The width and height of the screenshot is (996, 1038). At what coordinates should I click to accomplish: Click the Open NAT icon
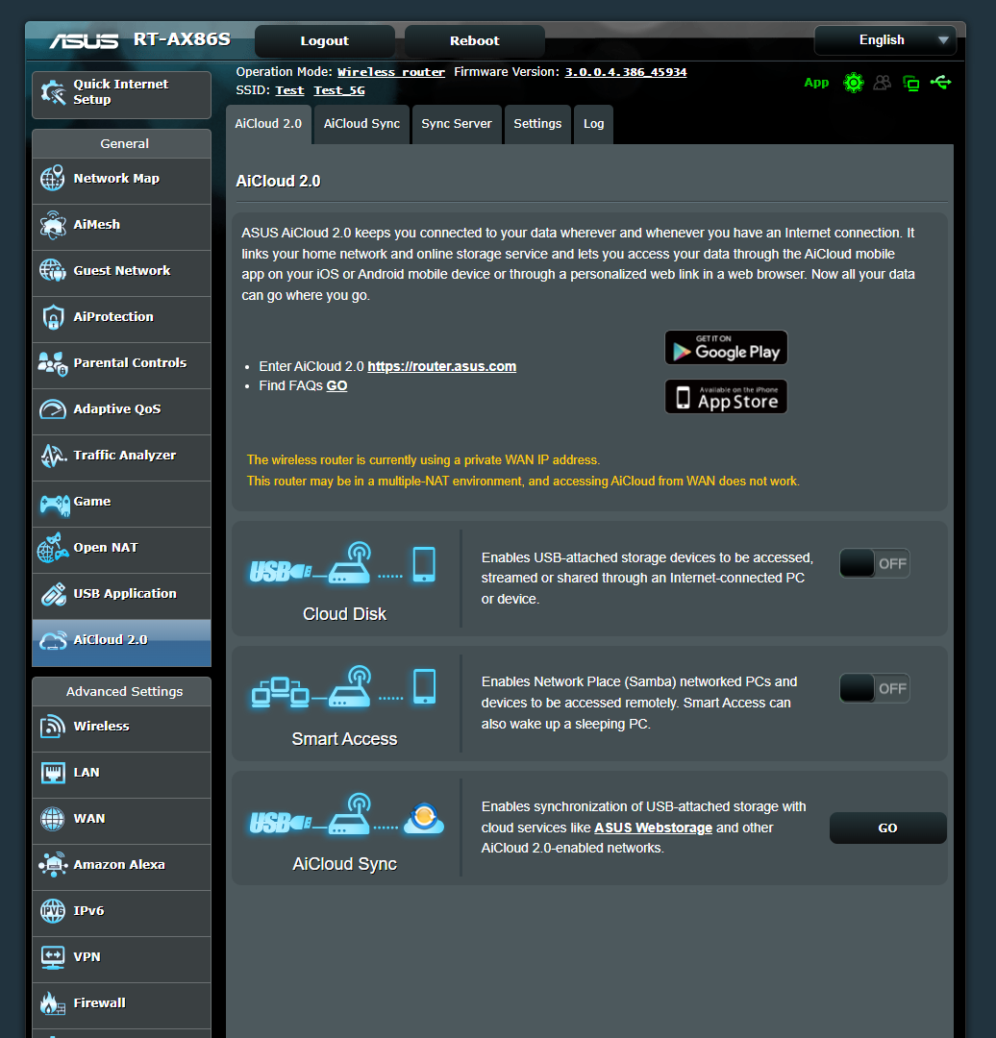click(52, 548)
